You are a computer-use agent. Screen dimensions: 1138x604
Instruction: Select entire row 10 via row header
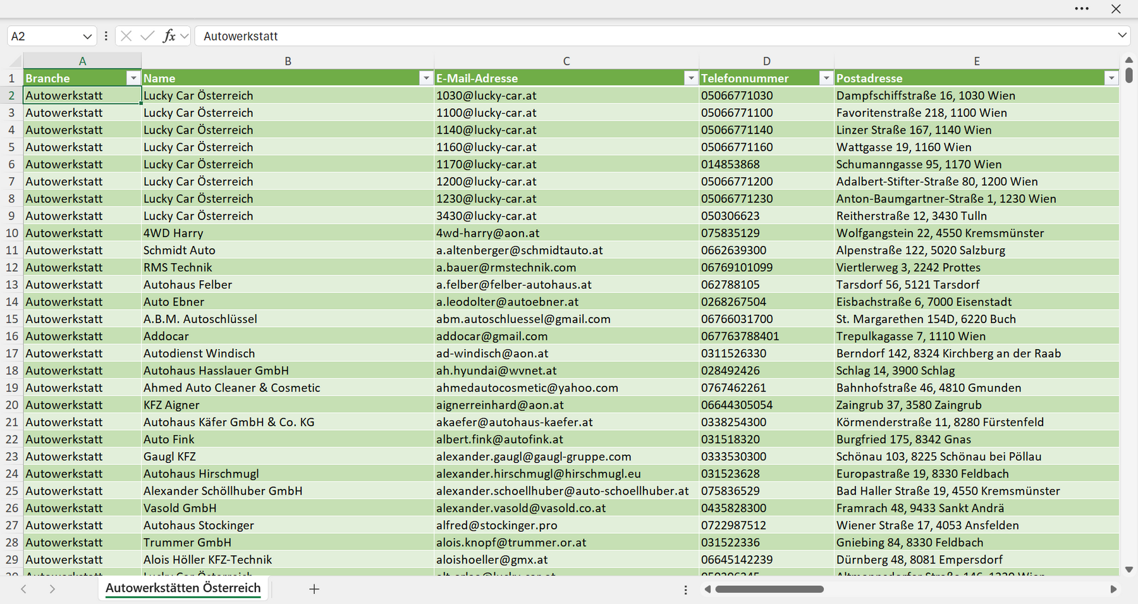point(11,233)
